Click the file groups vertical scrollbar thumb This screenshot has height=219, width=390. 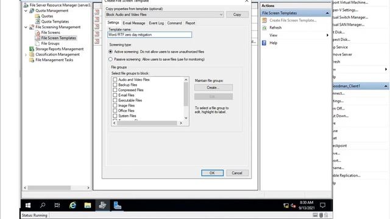point(186,94)
